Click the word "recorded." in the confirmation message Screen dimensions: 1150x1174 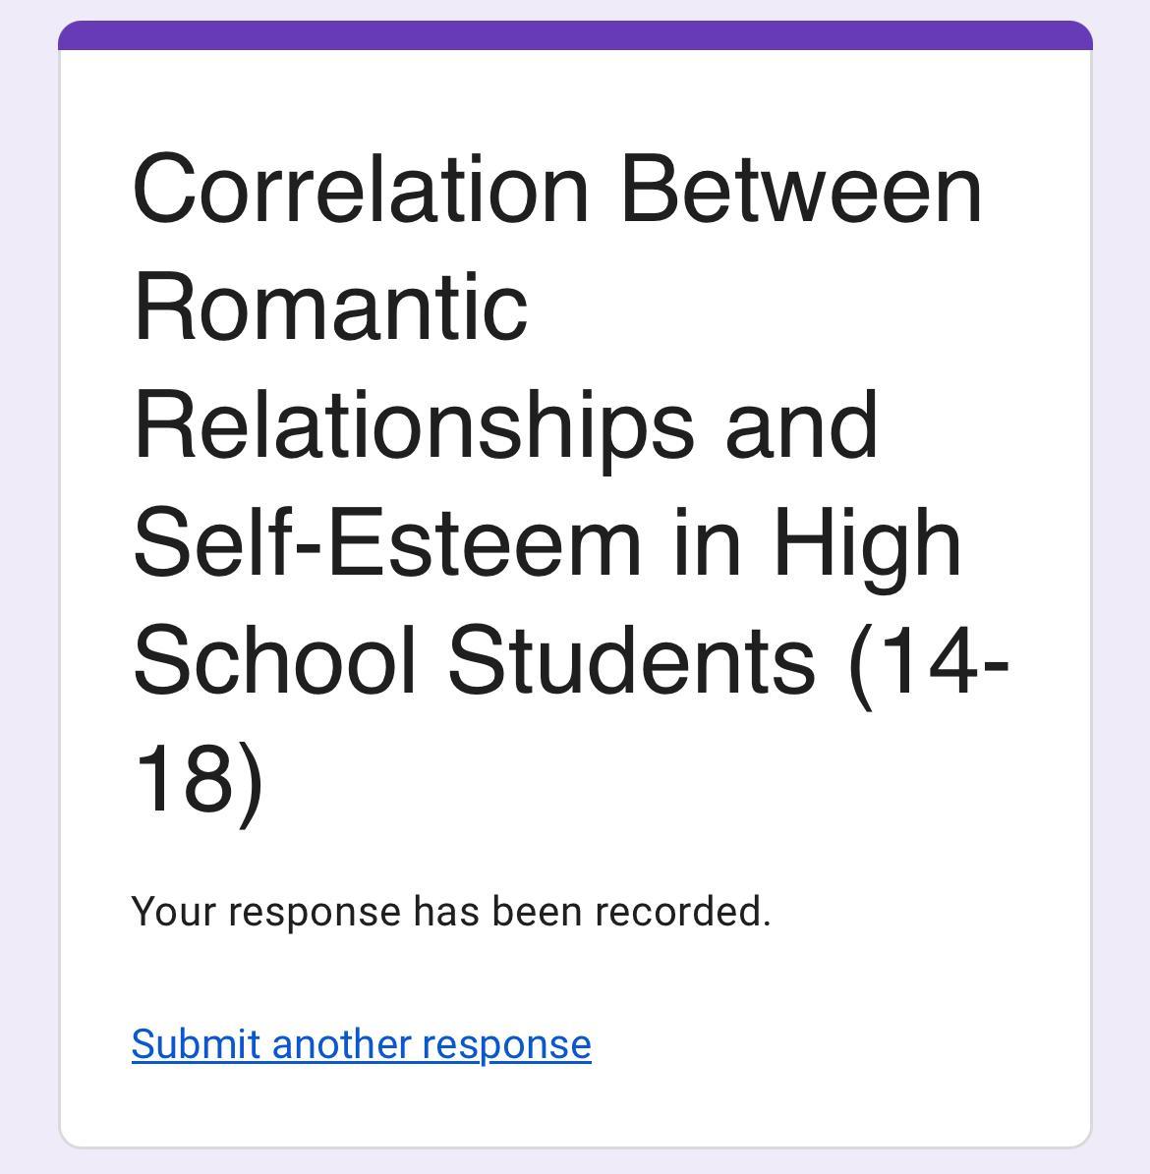683,912
